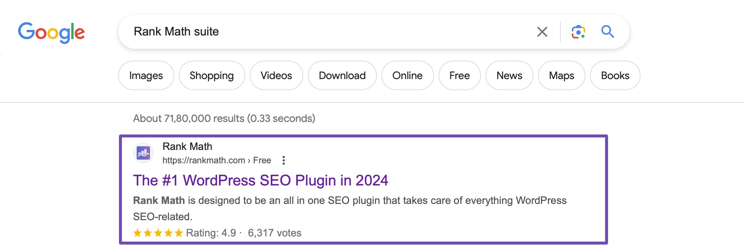Select the Shopping filter chip

pos(211,75)
